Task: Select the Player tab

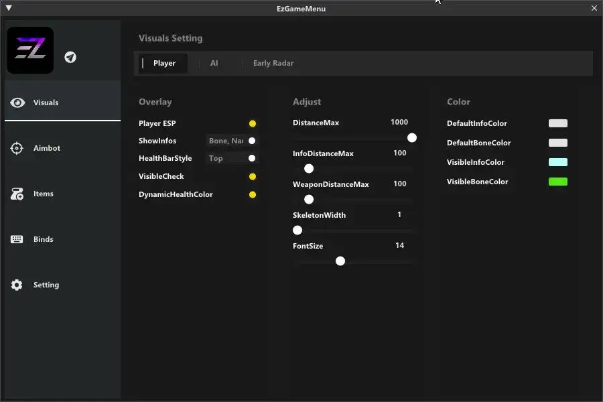Action: tap(164, 63)
